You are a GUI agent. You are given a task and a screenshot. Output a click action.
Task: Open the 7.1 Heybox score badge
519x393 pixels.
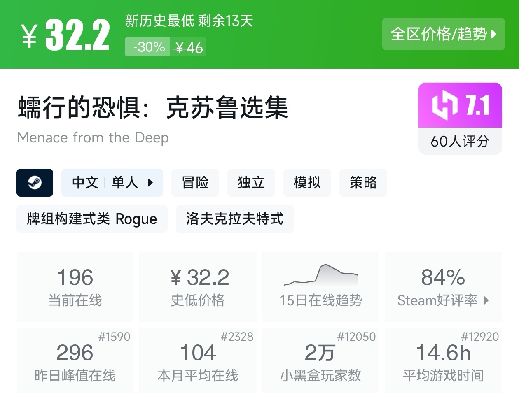(460, 105)
